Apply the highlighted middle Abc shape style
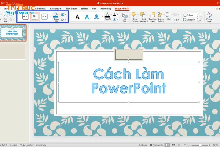220x147 pixels. [x=35, y=17]
